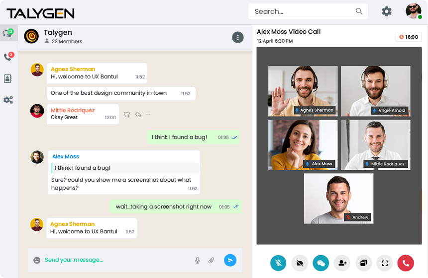Open the call chat button

click(x=321, y=263)
